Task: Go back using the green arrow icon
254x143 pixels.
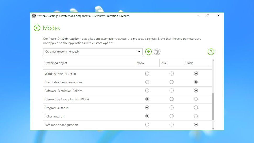Action: tap(37, 28)
